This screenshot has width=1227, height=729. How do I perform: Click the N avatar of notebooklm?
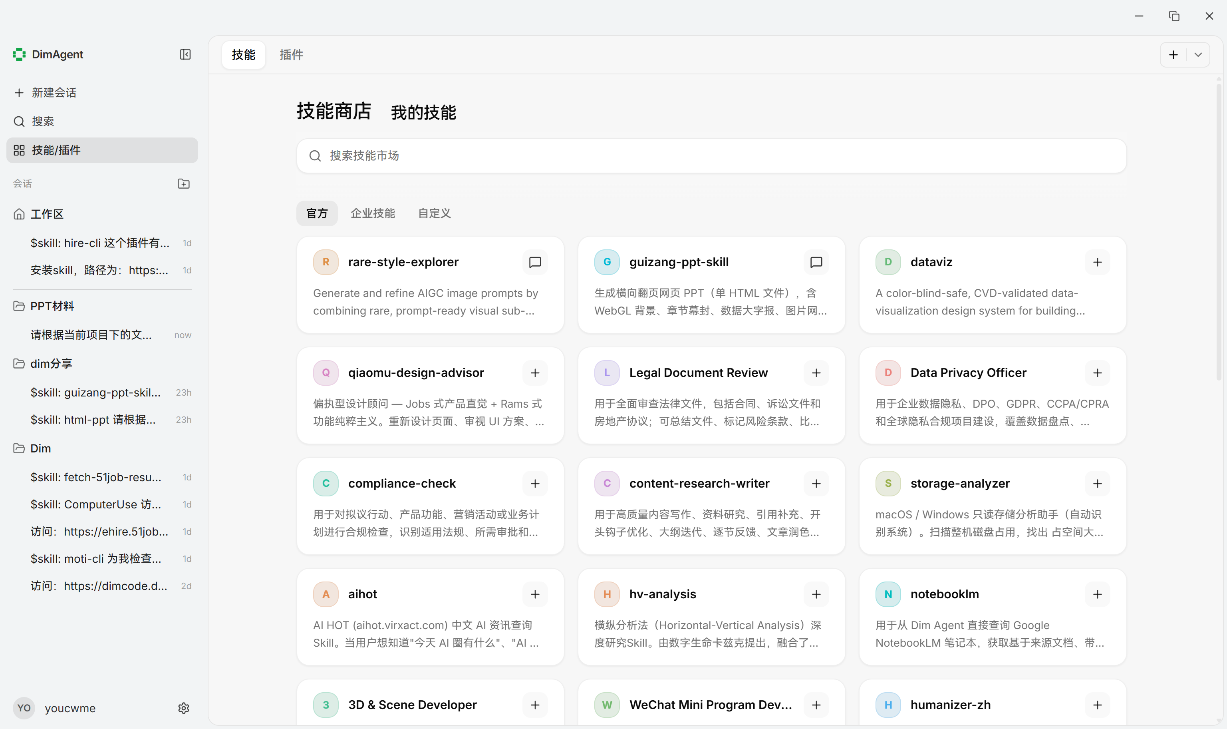point(888,594)
